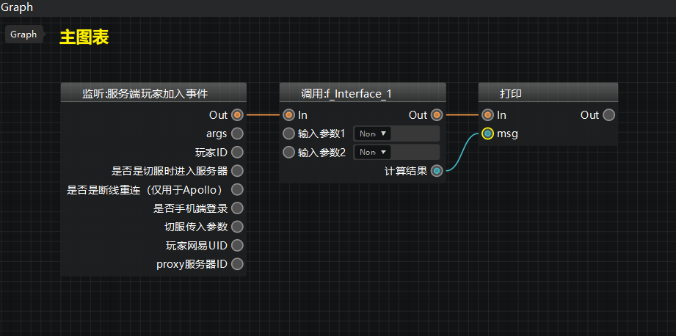The height and width of the screenshot is (336, 676).
Task: Select the 调用:f_Interface_1 node header
Action: point(363,92)
